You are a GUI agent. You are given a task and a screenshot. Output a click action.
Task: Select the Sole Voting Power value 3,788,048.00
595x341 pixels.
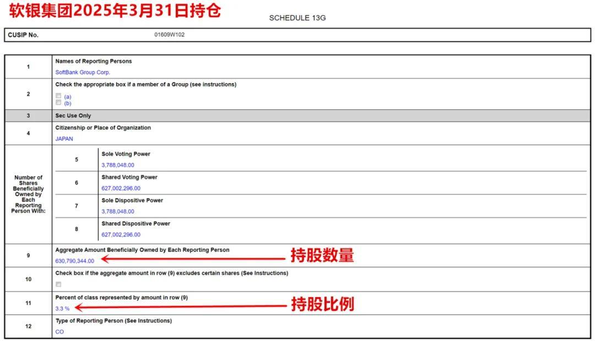coord(118,165)
